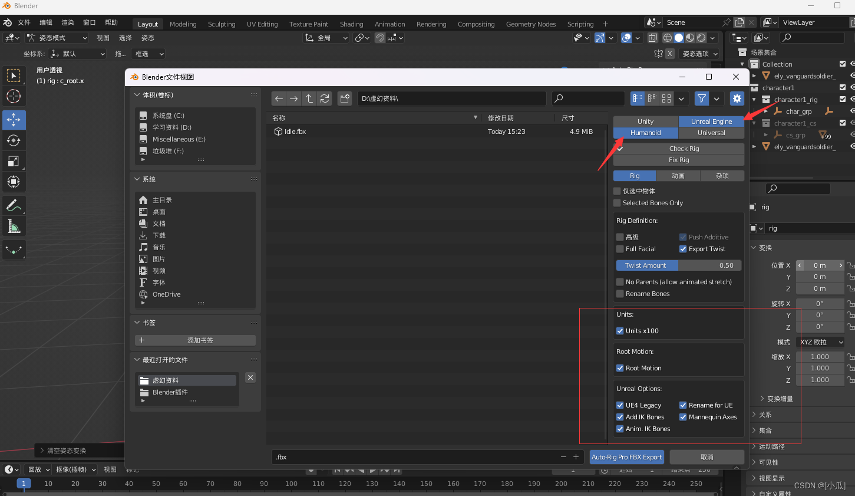Collapse the Volumes panel
Viewport: 855px width, 496px height.
[137, 95]
